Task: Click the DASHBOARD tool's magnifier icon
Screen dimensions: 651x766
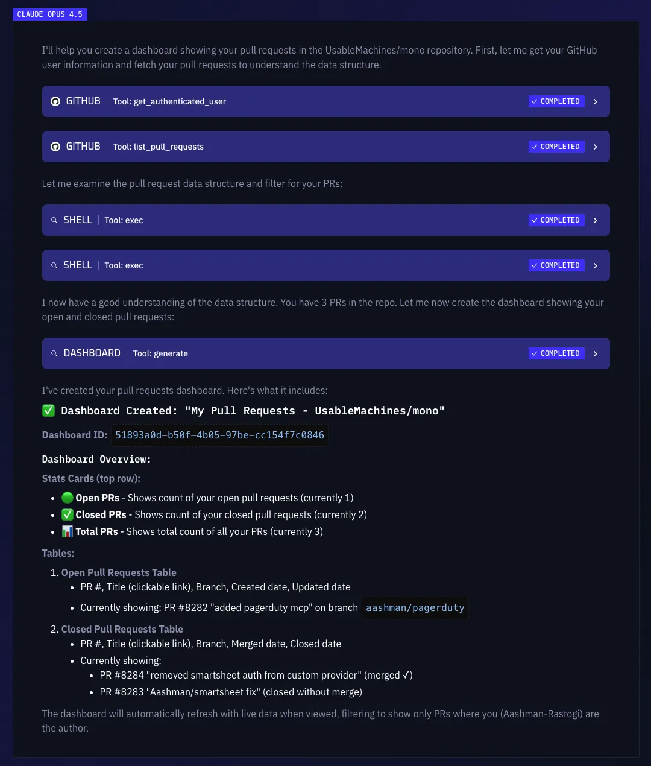Action: (x=54, y=353)
